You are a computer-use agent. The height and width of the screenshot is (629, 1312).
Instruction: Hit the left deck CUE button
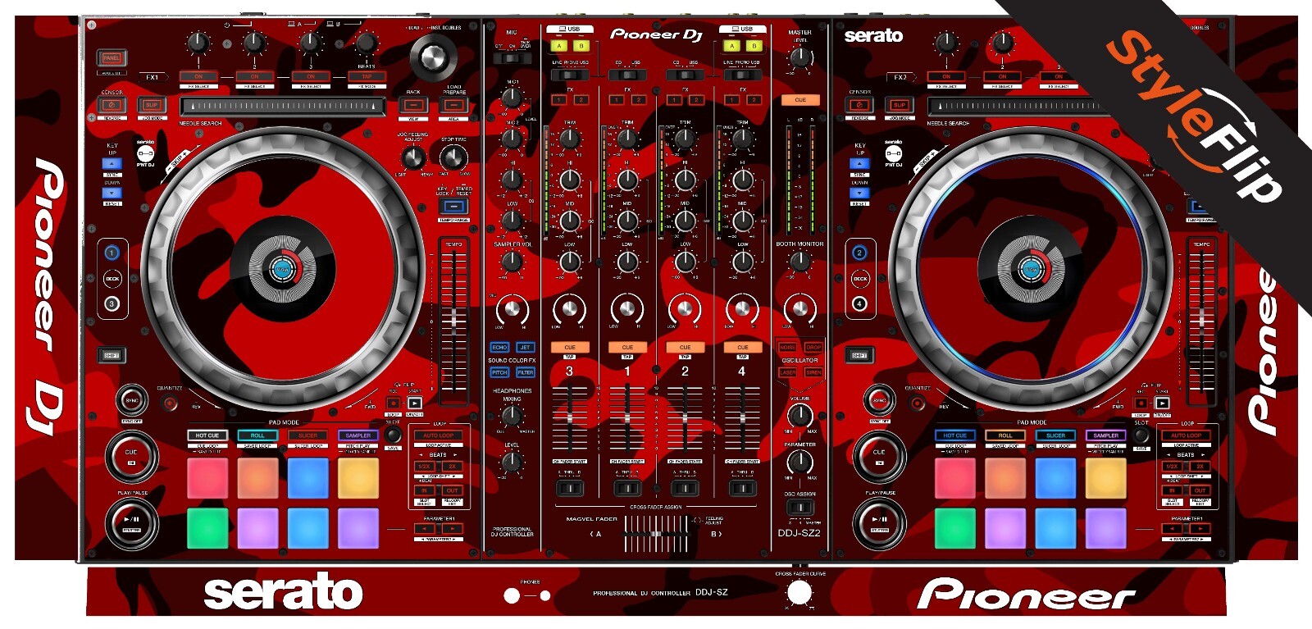point(131,455)
